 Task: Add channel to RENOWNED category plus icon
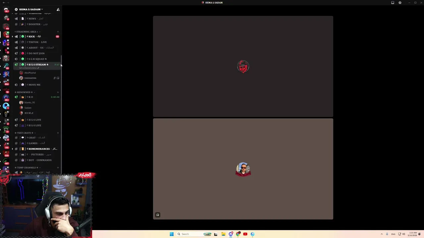coord(58,92)
